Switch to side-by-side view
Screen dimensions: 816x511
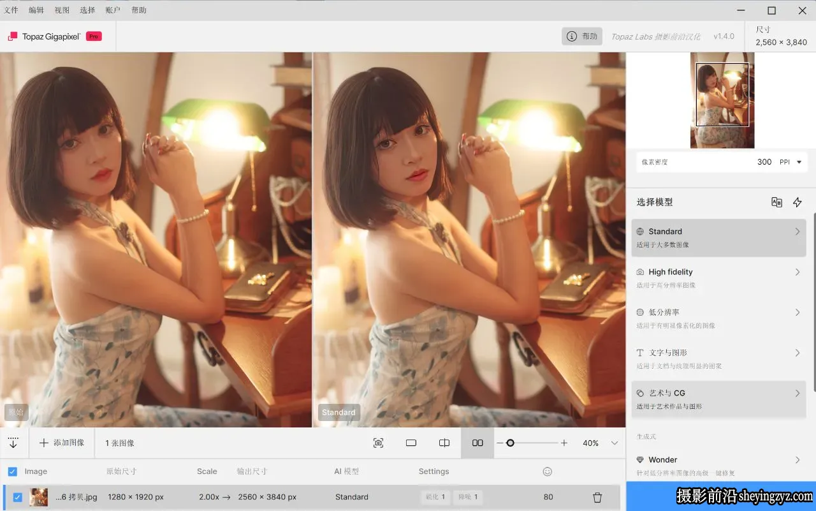click(x=477, y=443)
